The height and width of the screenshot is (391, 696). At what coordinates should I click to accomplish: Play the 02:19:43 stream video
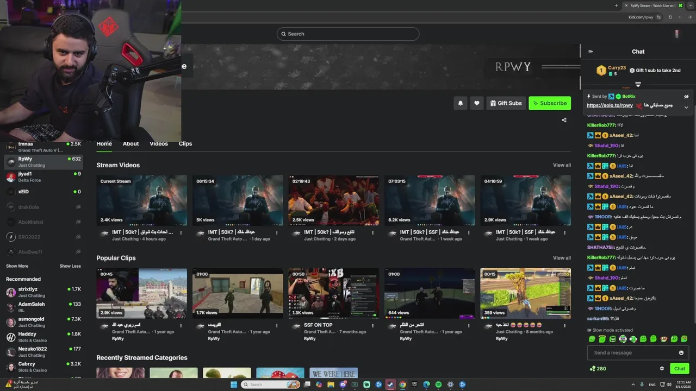pyautogui.click(x=334, y=200)
